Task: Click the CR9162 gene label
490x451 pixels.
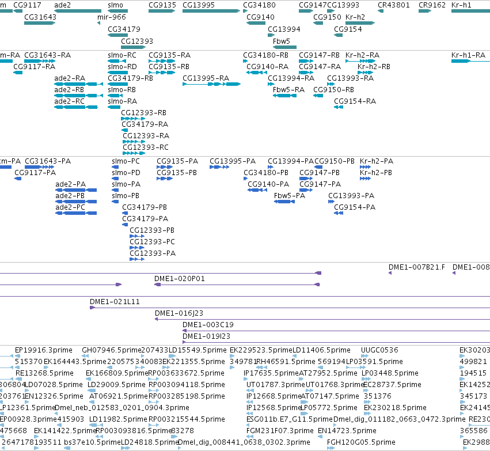Action: tap(432, 5)
